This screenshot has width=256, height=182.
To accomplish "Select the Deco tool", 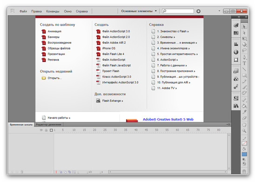I will pyautogui.click(x=244, y=93).
